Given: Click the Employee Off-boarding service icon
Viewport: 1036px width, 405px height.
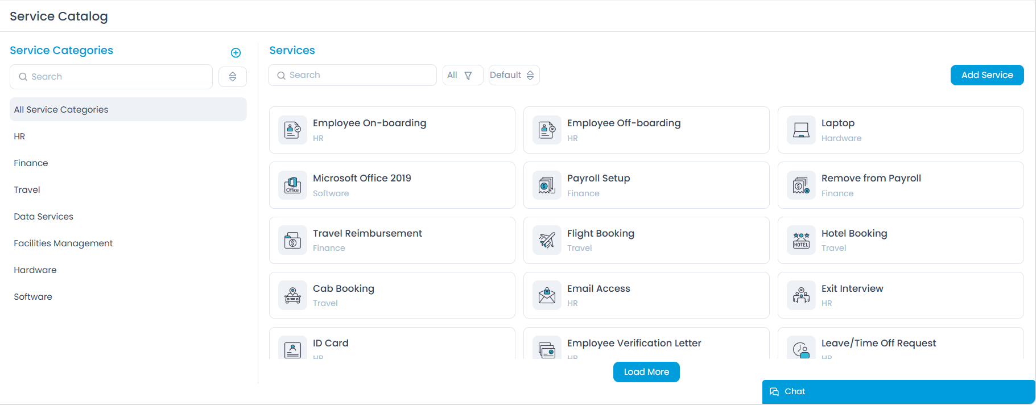Looking at the screenshot, I should [547, 130].
